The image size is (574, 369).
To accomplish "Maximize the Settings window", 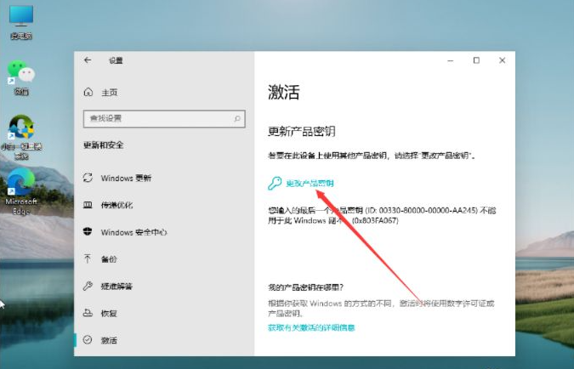I will (x=476, y=60).
